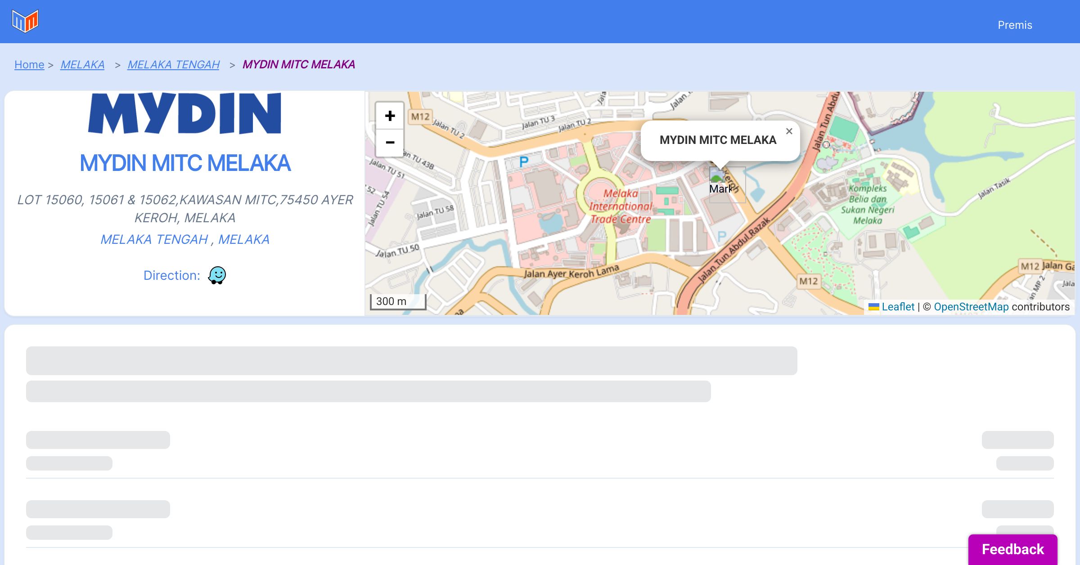
Task: Click MELAKA TENGAH district text under address
Action: (154, 239)
